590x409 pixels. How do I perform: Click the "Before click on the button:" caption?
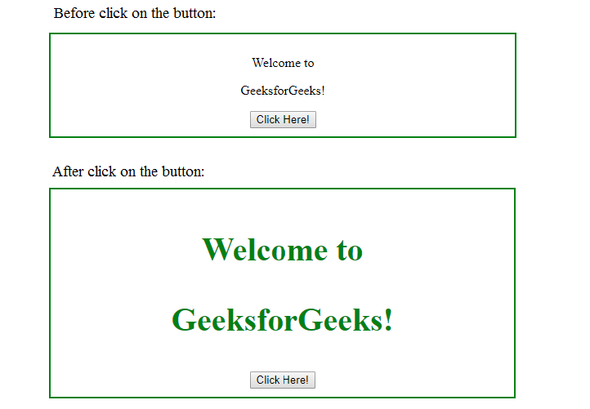tap(135, 13)
